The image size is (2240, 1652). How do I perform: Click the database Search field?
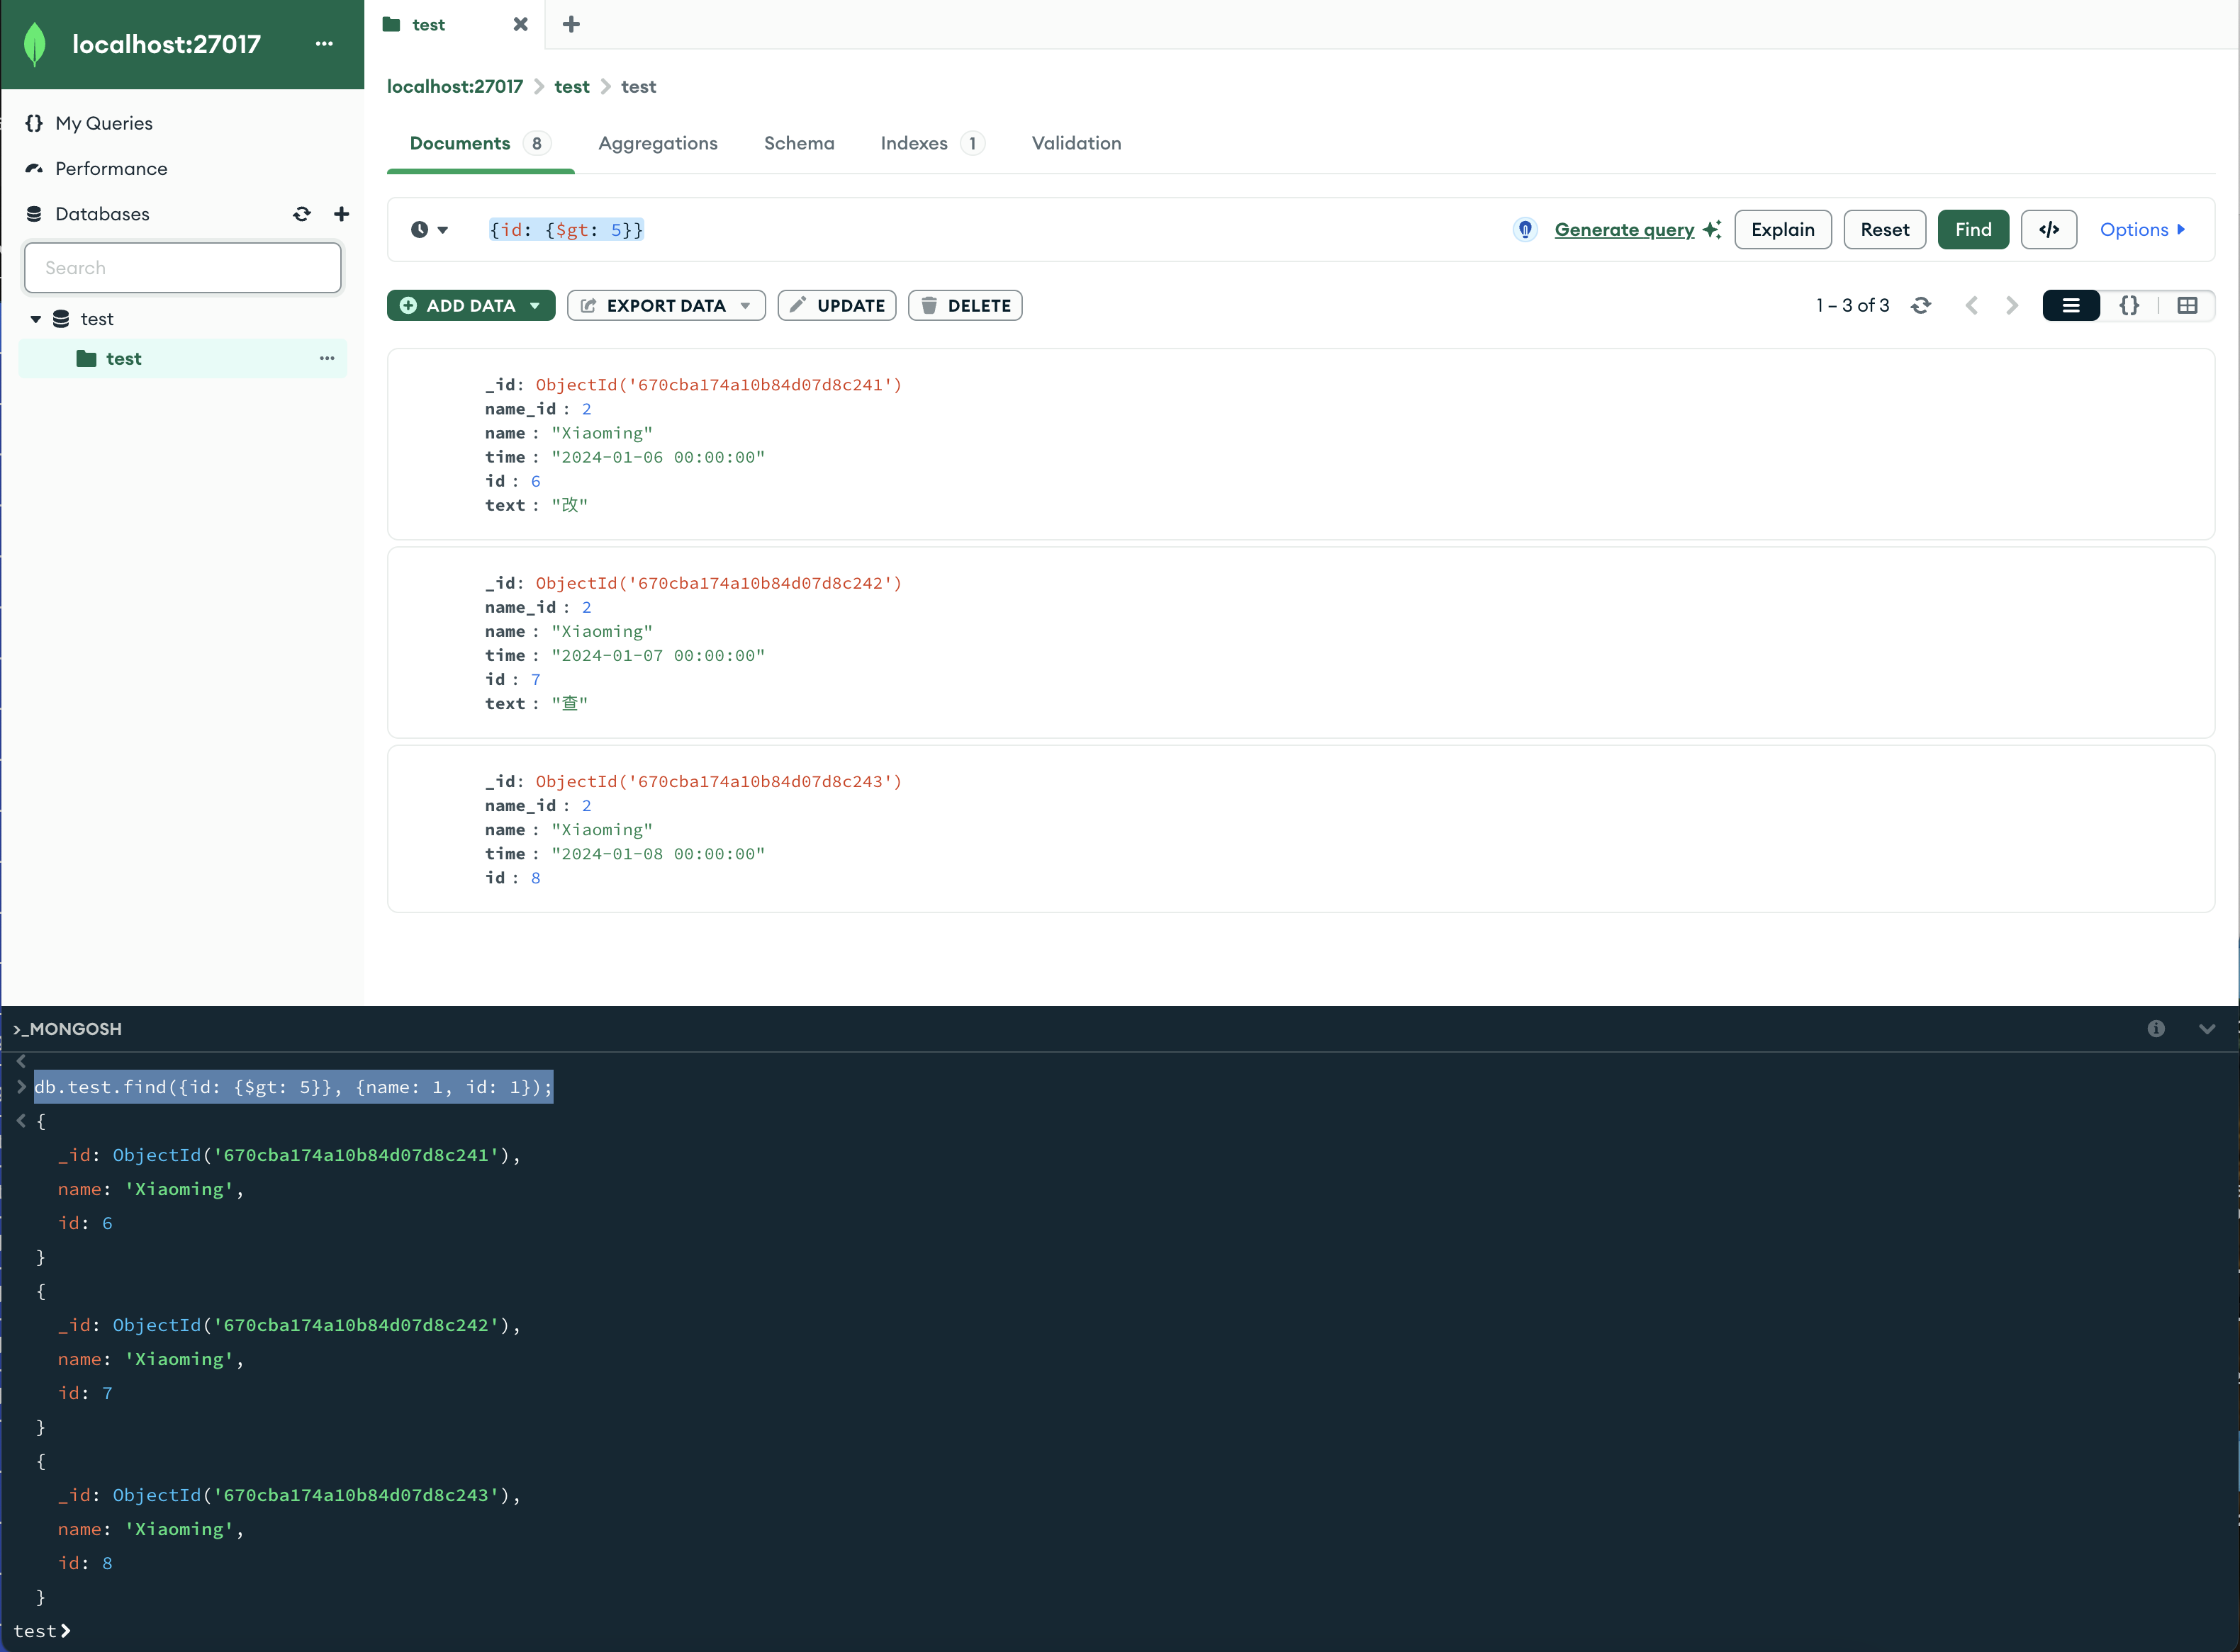click(x=182, y=268)
